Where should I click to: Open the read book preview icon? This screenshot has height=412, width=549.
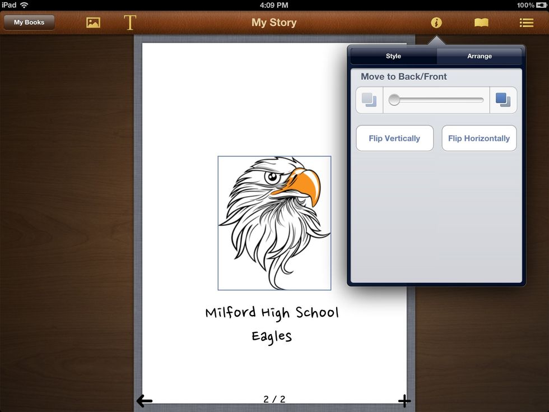[x=481, y=22]
